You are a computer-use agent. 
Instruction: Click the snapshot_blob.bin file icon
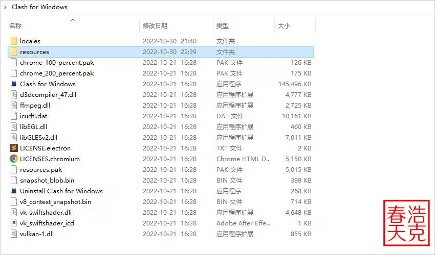click(14, 181)
